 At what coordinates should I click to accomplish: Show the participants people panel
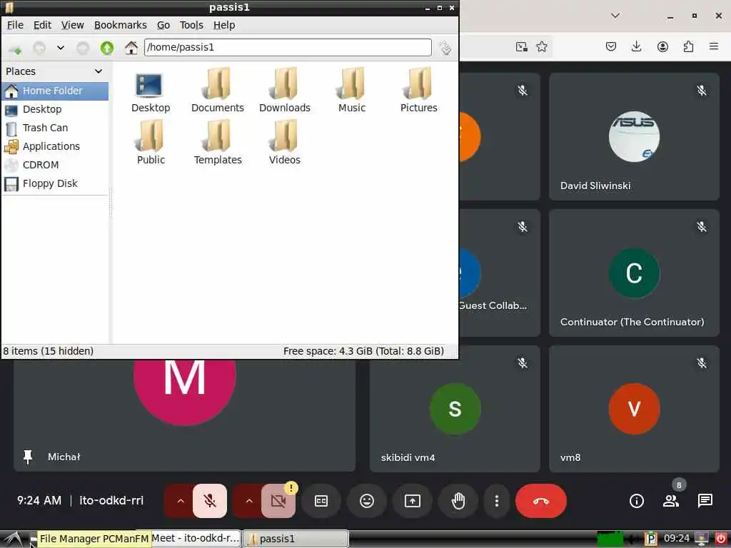click(671, 501)
